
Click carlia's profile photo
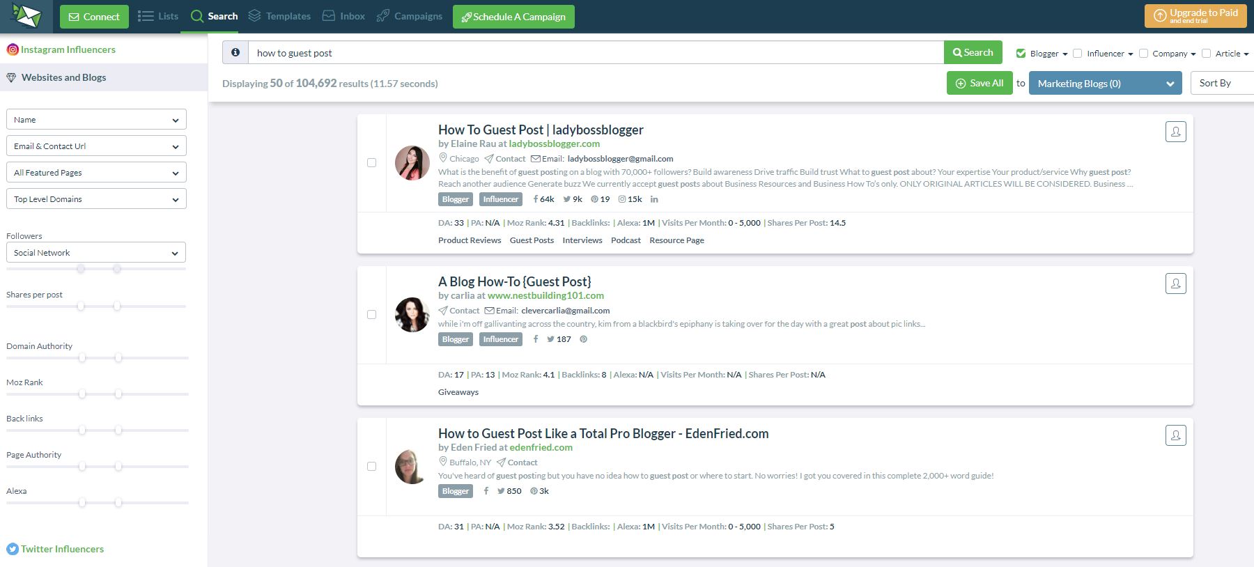coord(412,315)
